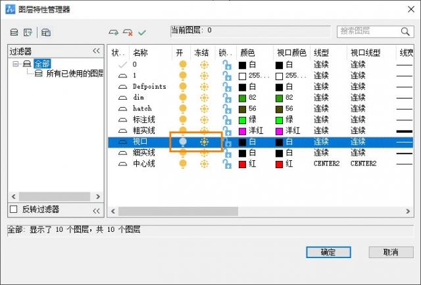Viewport: 421px width, 285px height.
Task: Unlock icon for the hatch layer
Action: (x=226, y=108)
